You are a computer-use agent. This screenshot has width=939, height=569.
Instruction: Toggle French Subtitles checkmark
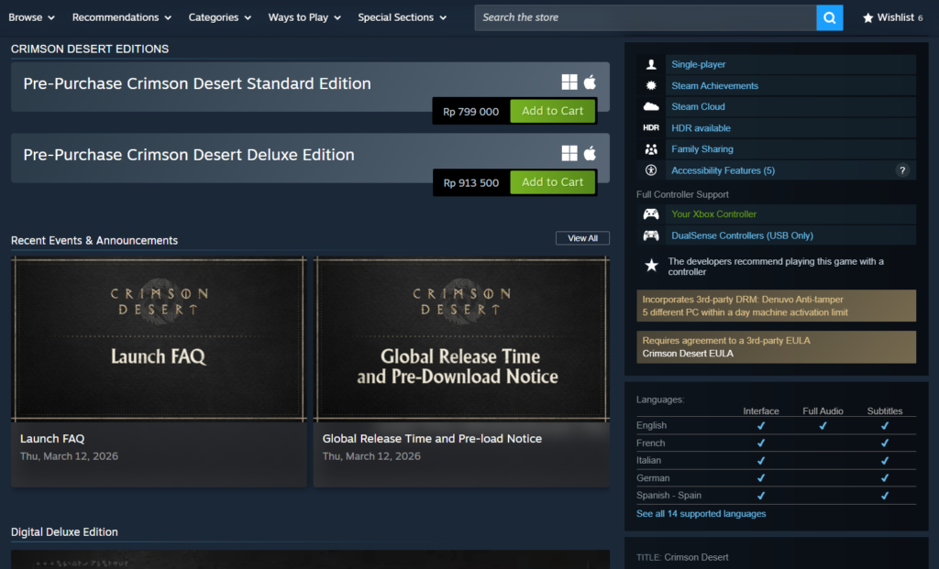click(x=884, y=443)
